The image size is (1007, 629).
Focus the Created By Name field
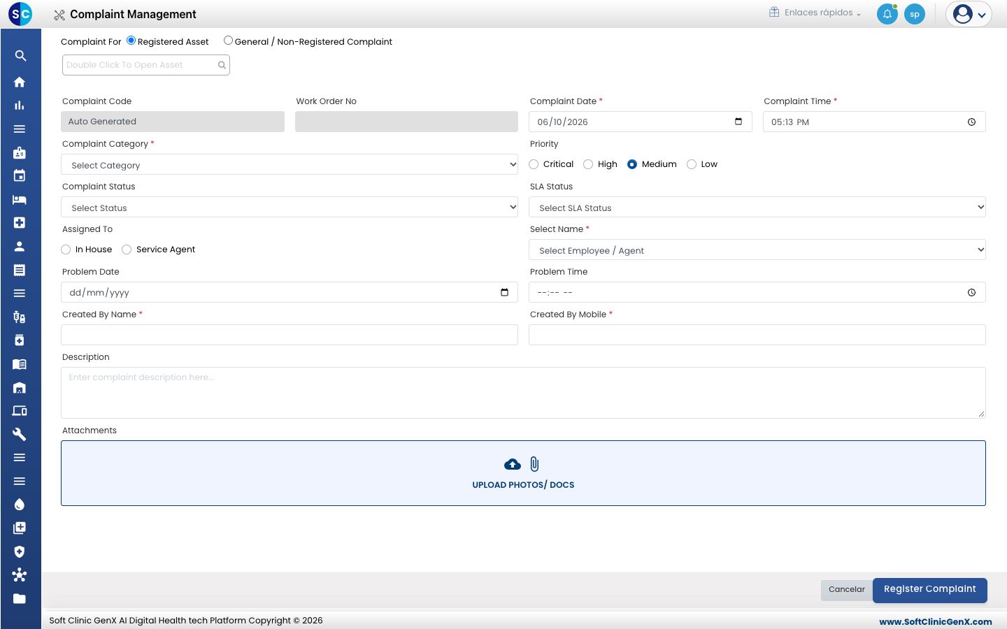(x=290, y=335)
